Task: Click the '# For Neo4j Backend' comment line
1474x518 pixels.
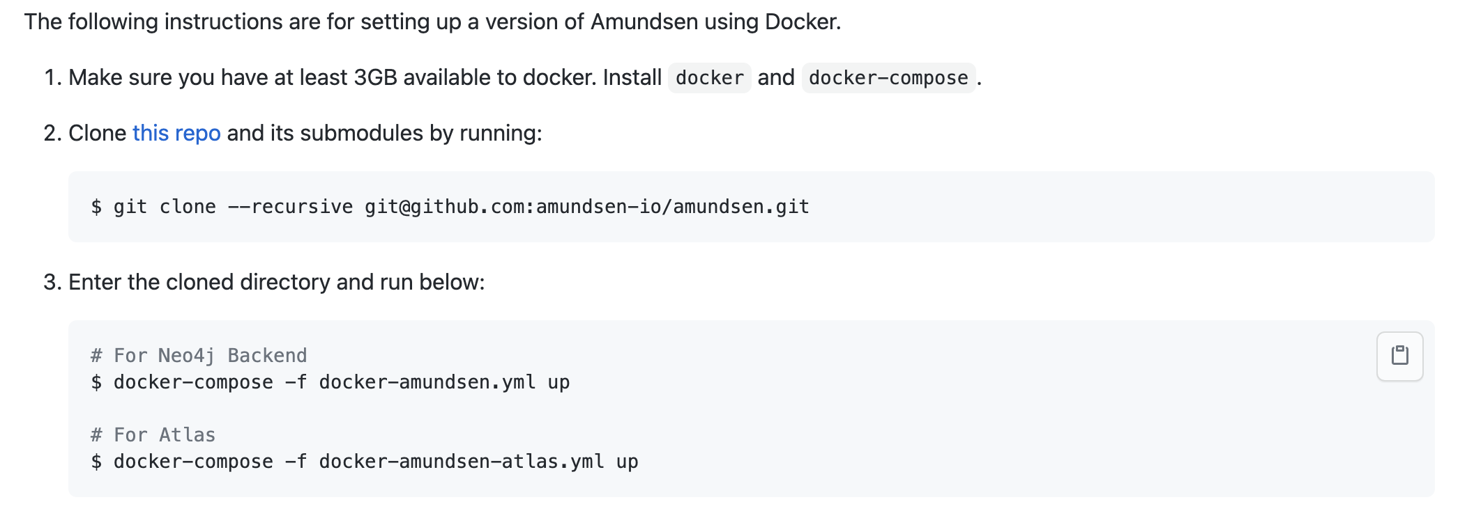Action: pos(199,356)
